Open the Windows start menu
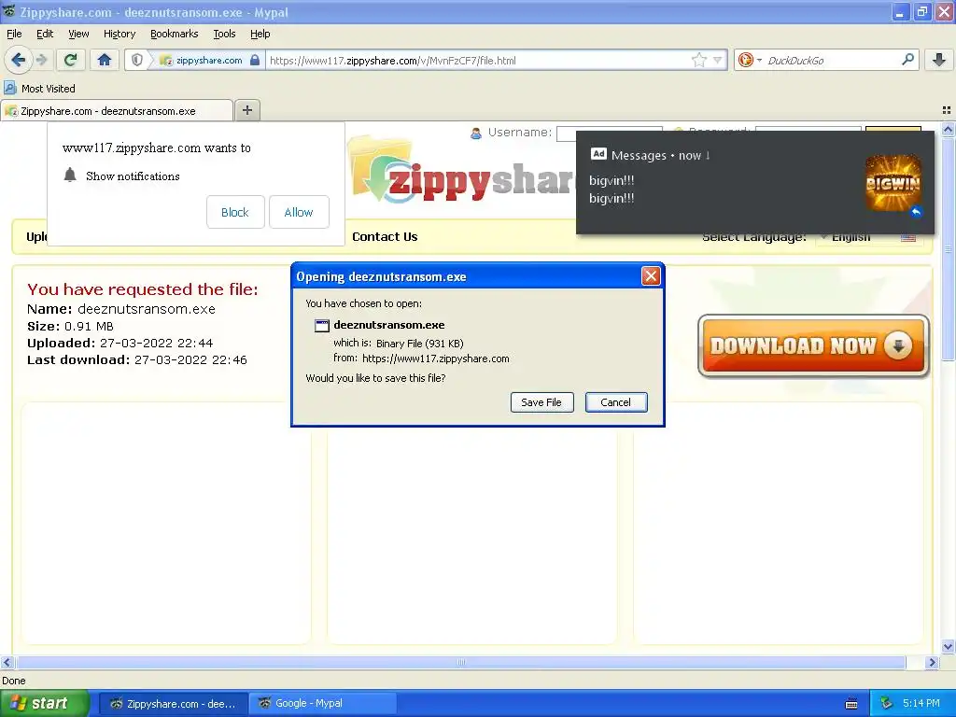Image resolution: width=956 pixels, height=717 pixels. pyautogui.click(x=45, y=704)
